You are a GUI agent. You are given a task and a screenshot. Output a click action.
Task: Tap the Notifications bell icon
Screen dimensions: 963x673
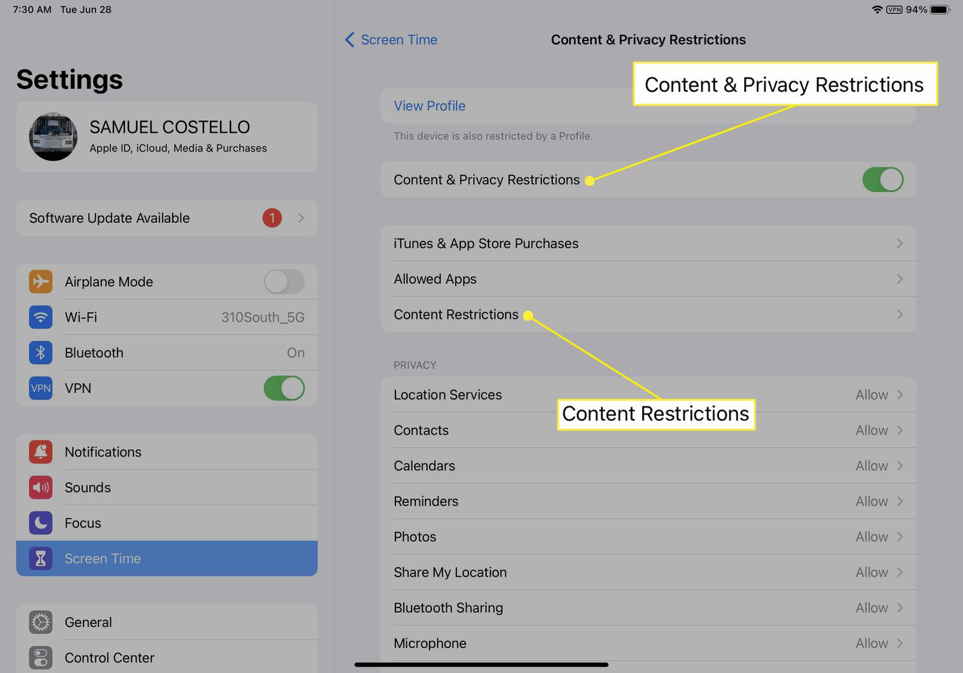click(40, 452)
